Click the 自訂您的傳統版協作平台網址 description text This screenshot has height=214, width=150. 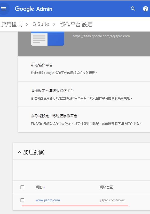[86, 124]
